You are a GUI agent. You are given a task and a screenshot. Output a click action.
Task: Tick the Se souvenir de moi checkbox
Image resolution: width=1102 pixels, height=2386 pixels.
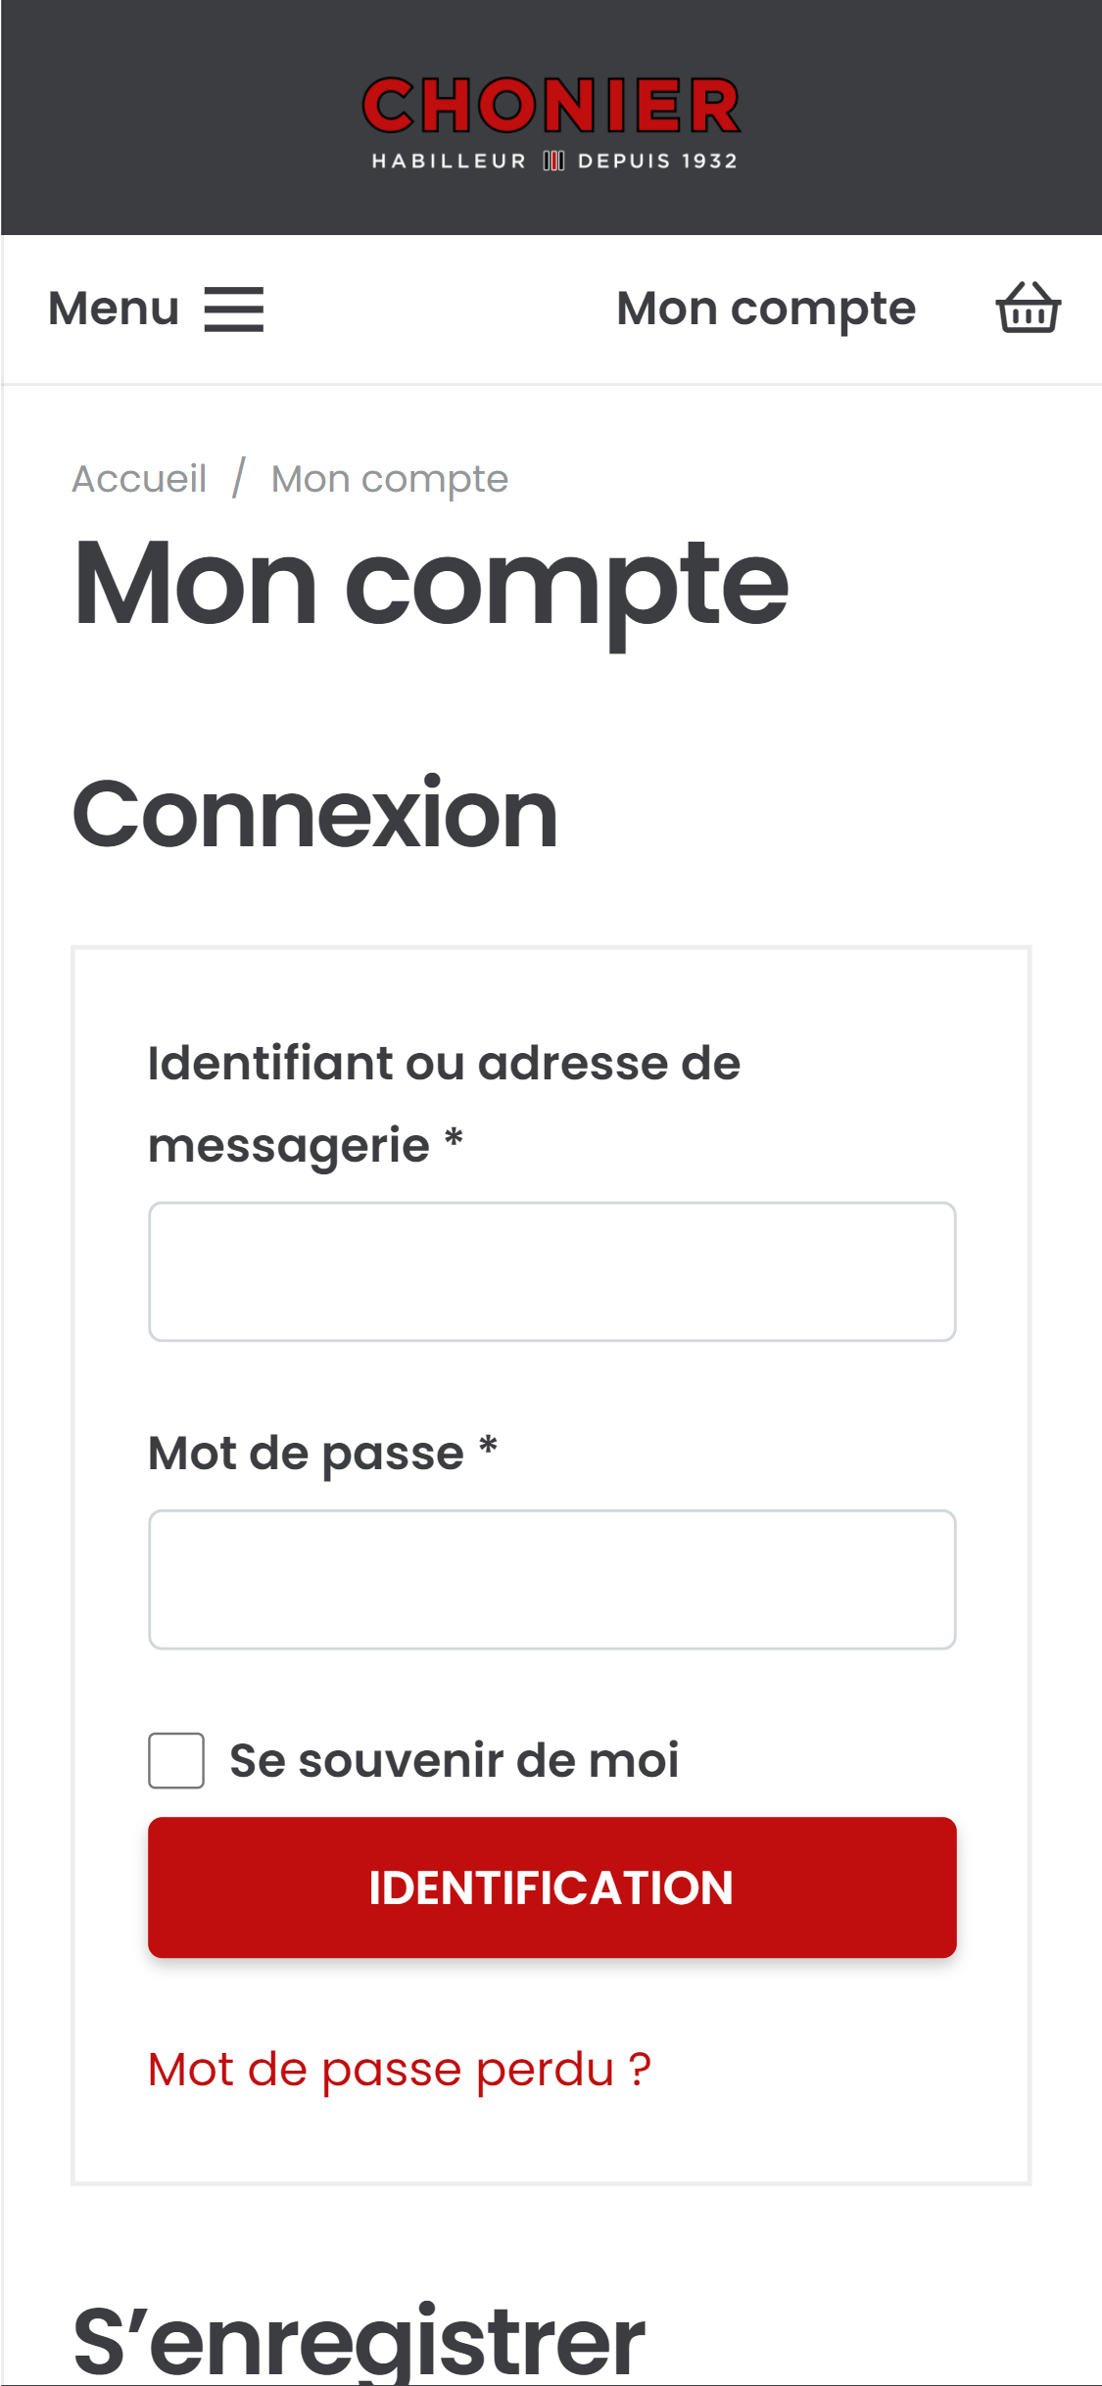coord(176,1760)
